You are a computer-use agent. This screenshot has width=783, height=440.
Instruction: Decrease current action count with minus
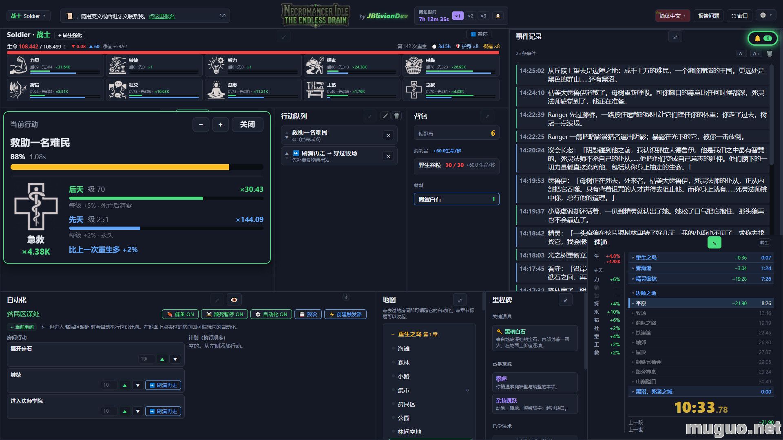pos(201,125)
